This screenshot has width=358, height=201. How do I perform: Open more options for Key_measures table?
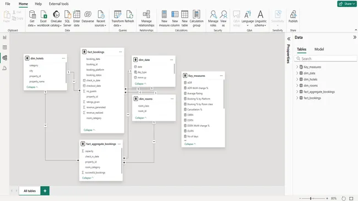[x=221, y=76]
